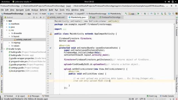Open the VCS menu
Viewport: 178px width, 100px height.
click(x=68, y=10)
